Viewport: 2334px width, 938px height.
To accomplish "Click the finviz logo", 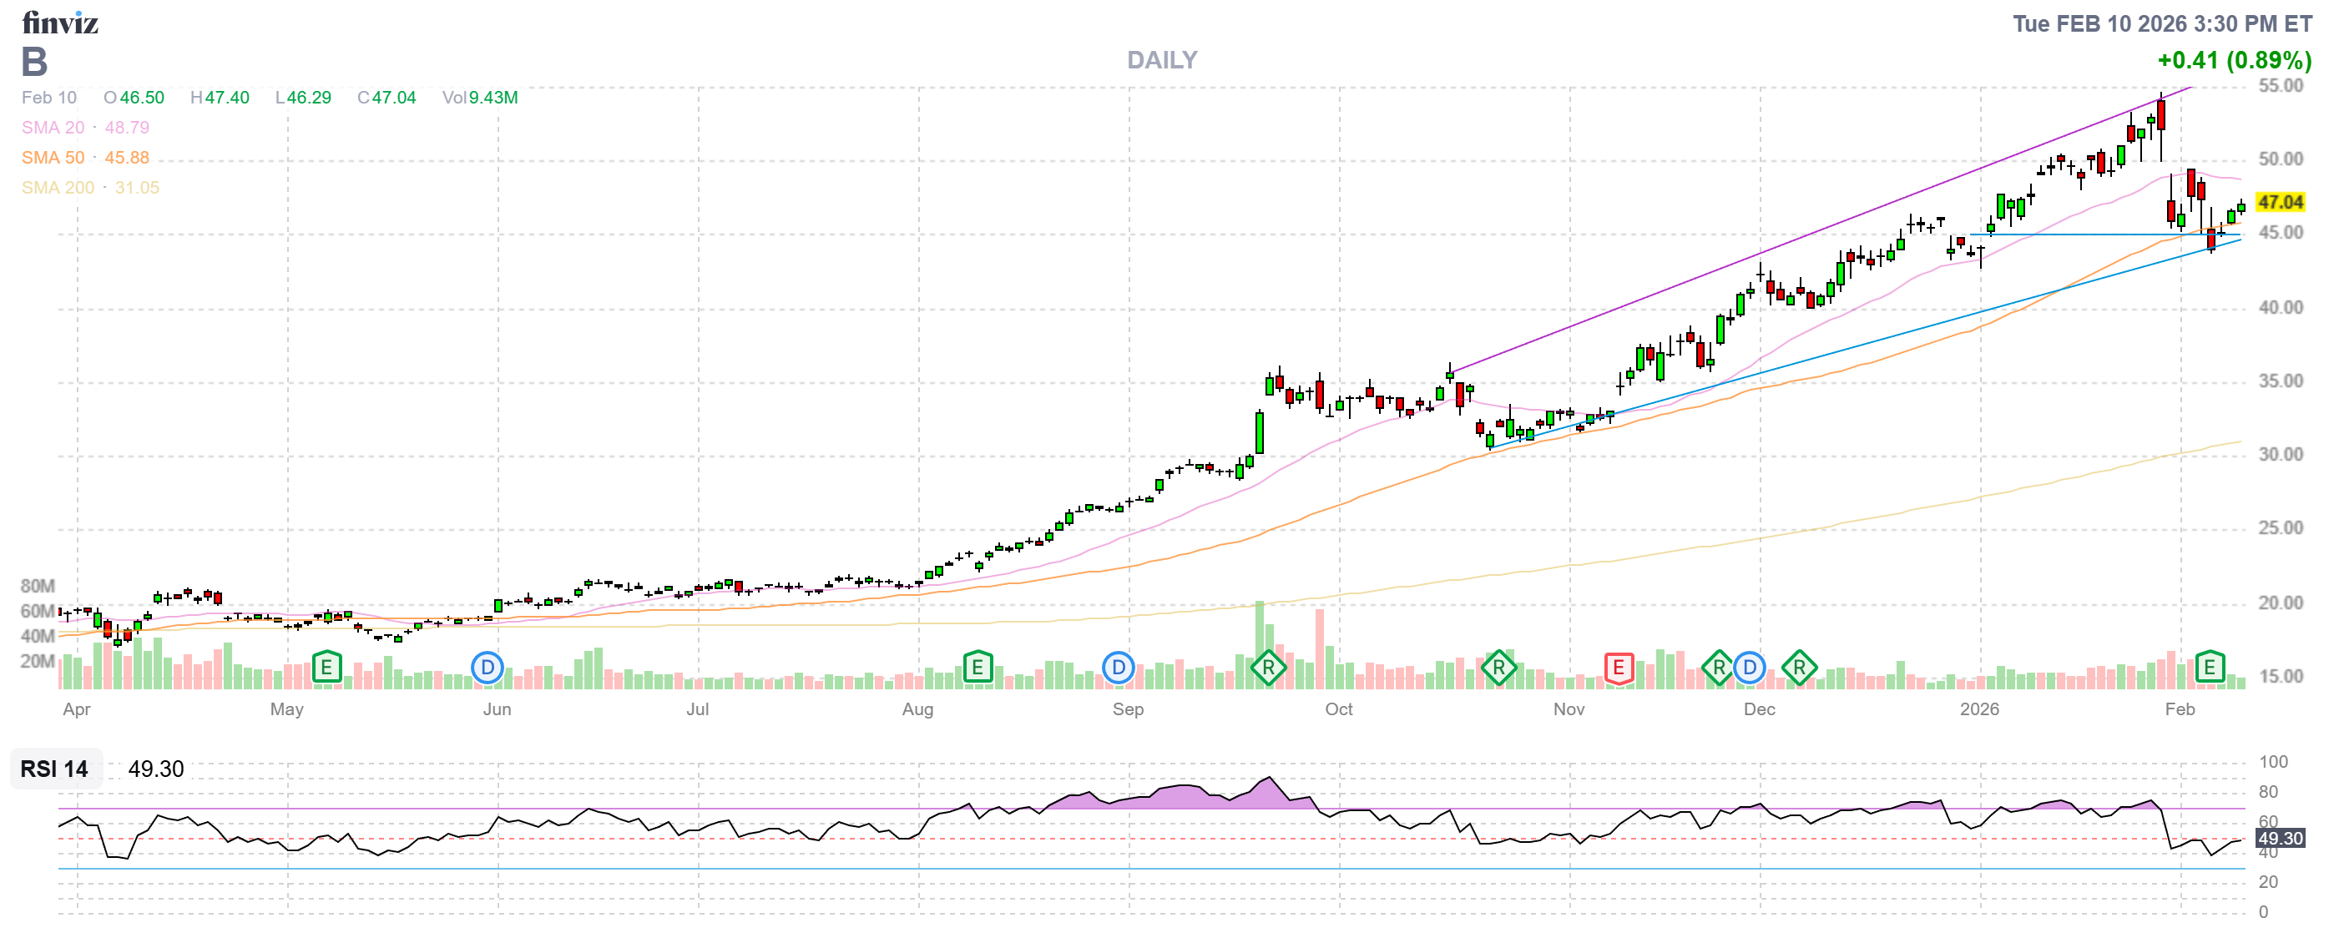I will click(60, 22).
